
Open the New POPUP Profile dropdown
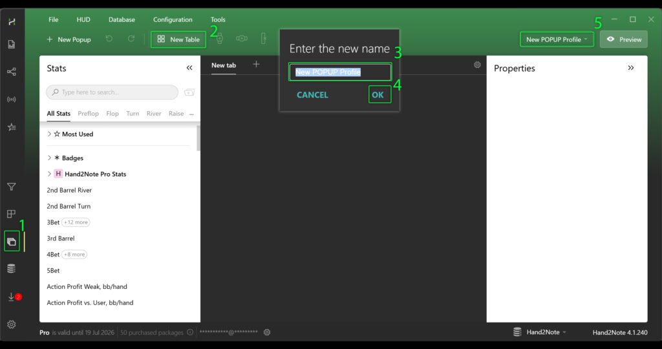tap(557, 39)
